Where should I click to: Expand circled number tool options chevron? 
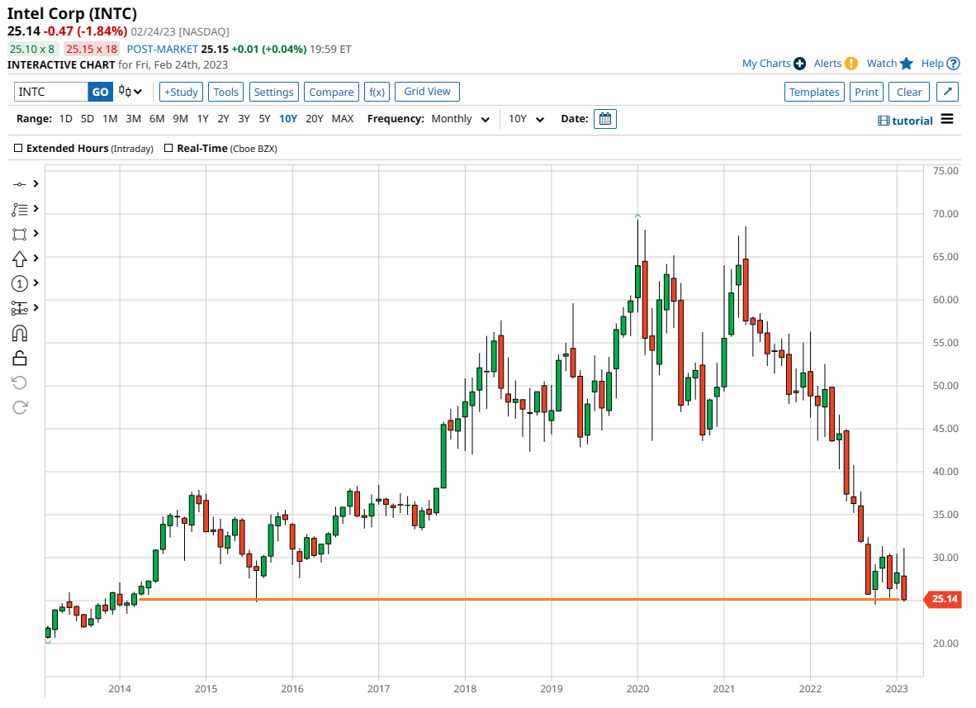point(36,283)
